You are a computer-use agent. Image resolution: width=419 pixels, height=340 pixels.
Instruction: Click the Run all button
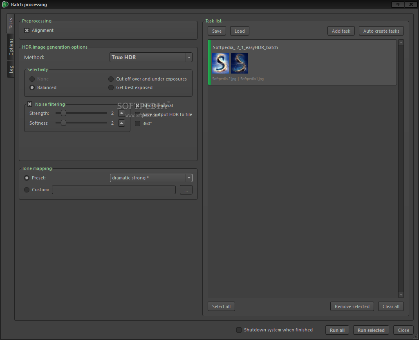pos(337,330)
